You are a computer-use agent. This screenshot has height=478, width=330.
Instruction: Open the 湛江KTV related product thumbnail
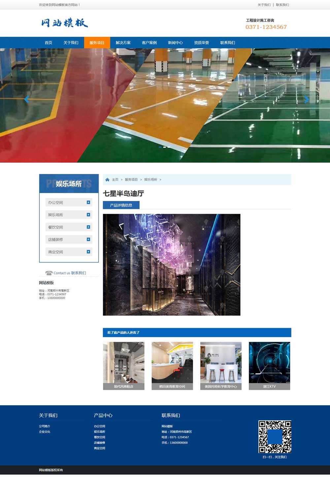[x=269, y=366]
